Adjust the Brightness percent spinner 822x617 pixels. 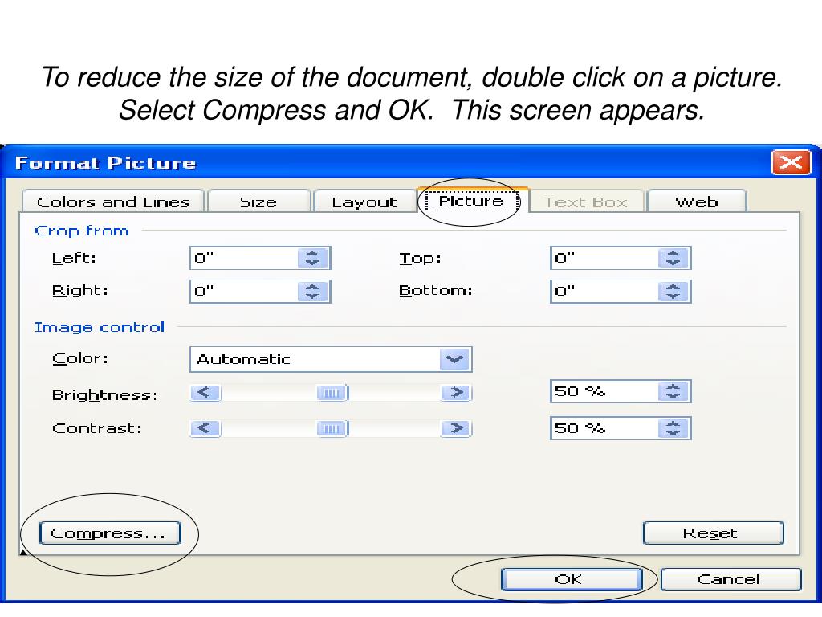click(673, 391)
